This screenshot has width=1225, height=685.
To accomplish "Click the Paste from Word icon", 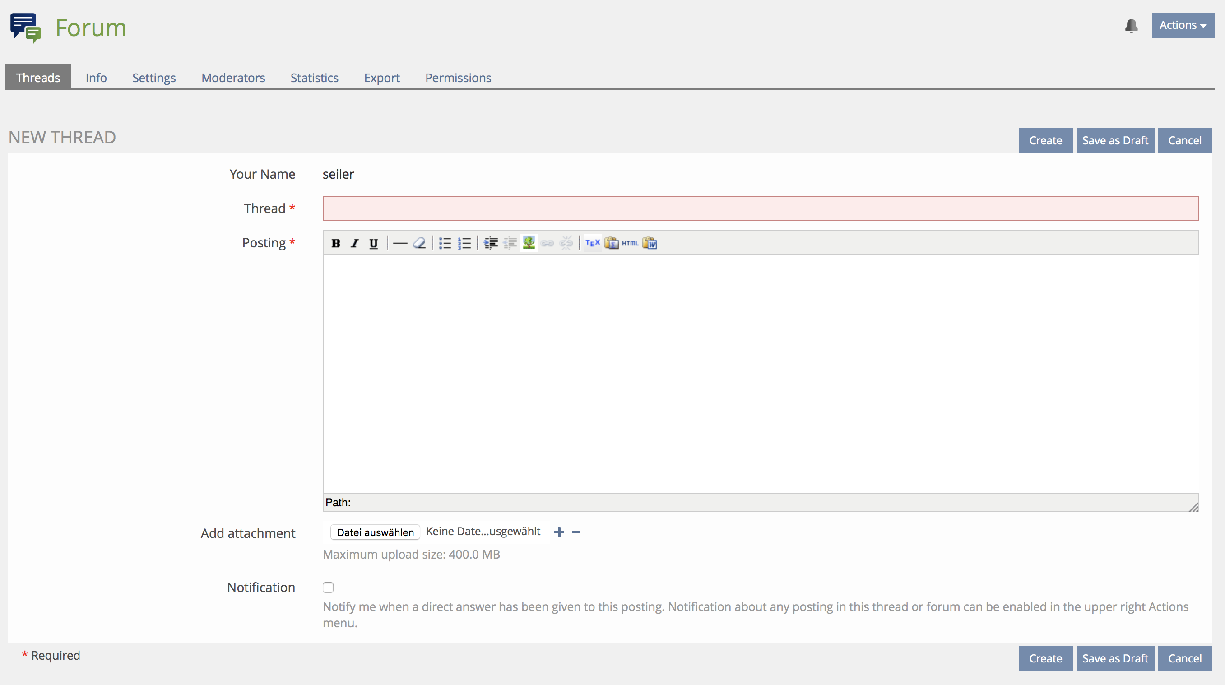I will click(x=650, y=243).
